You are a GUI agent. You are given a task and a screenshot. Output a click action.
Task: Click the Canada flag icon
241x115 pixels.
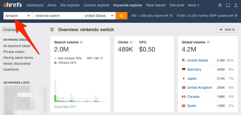[183, 97]
